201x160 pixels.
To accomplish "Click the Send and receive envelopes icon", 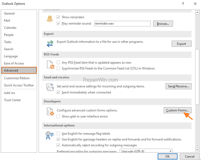I will (50, 87).
